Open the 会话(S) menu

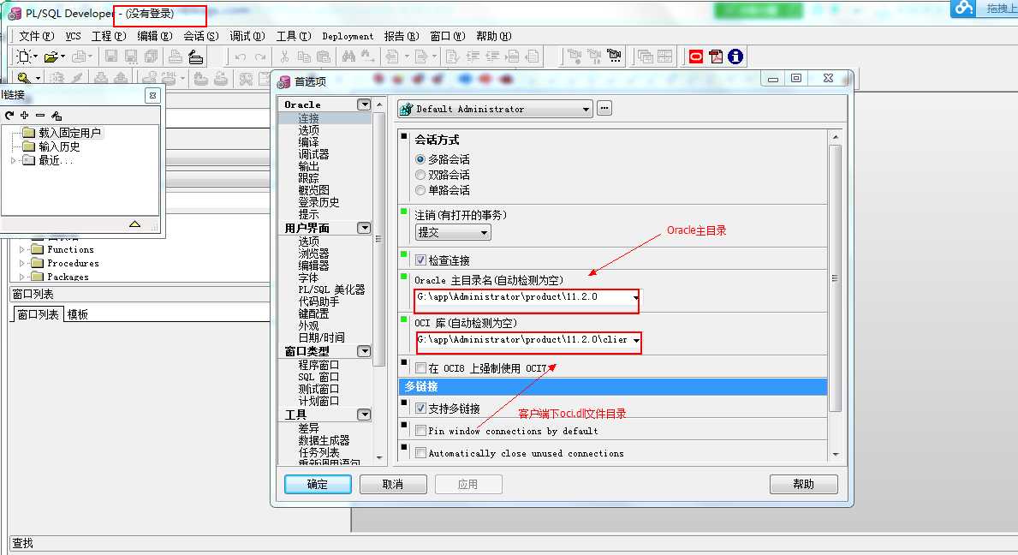click(x=200, y=36)
